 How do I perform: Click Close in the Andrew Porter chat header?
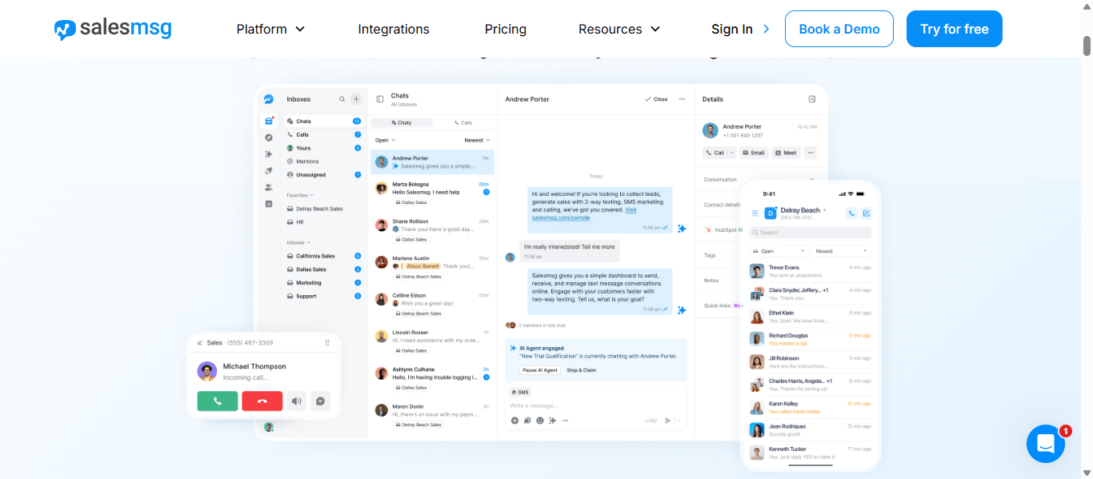656,99
